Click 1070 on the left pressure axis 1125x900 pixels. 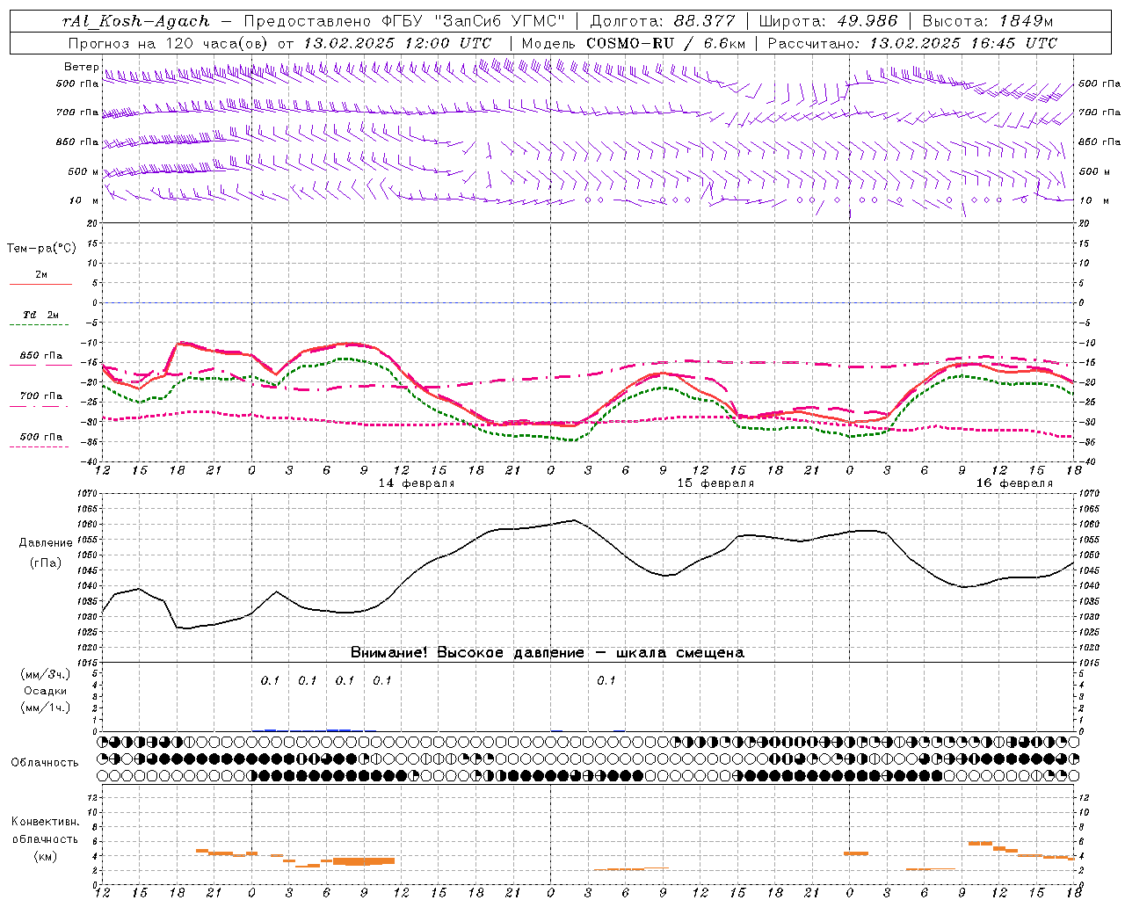[85, 495]
